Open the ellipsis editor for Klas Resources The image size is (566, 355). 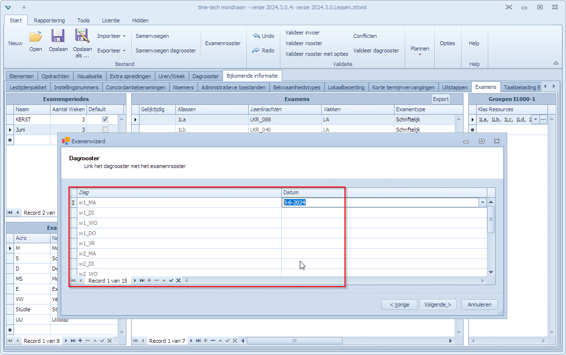tap(543, 119)
